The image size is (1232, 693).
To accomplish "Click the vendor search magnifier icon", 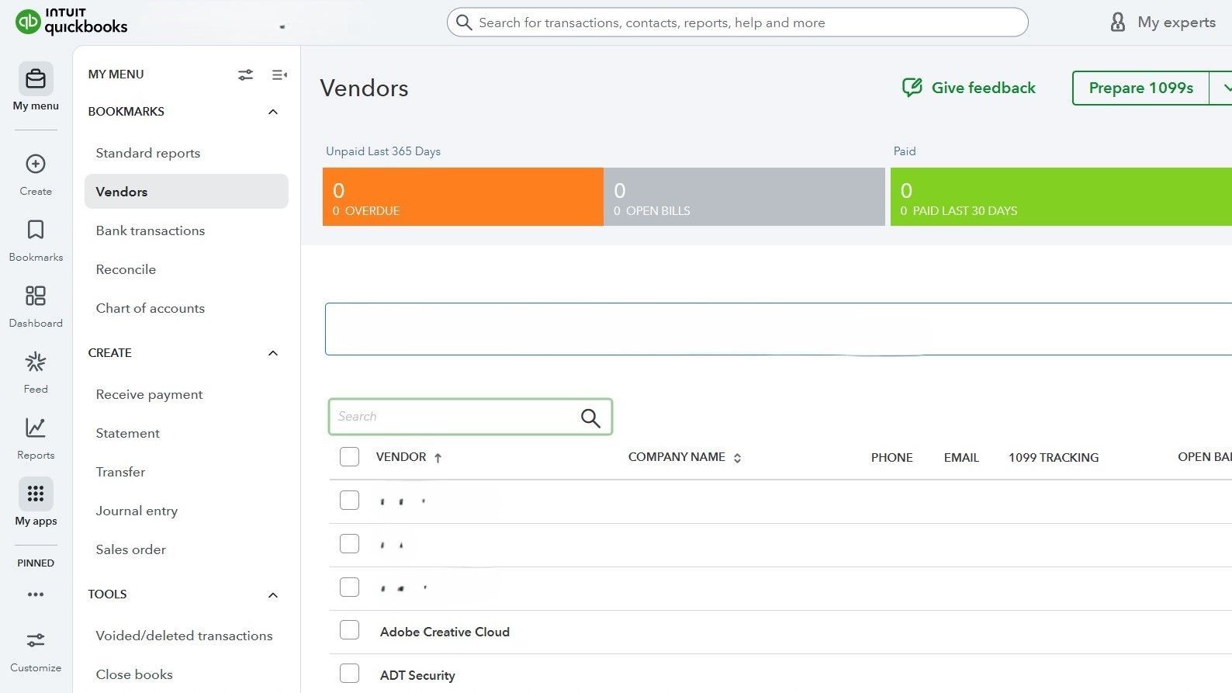I will point(590,418).
